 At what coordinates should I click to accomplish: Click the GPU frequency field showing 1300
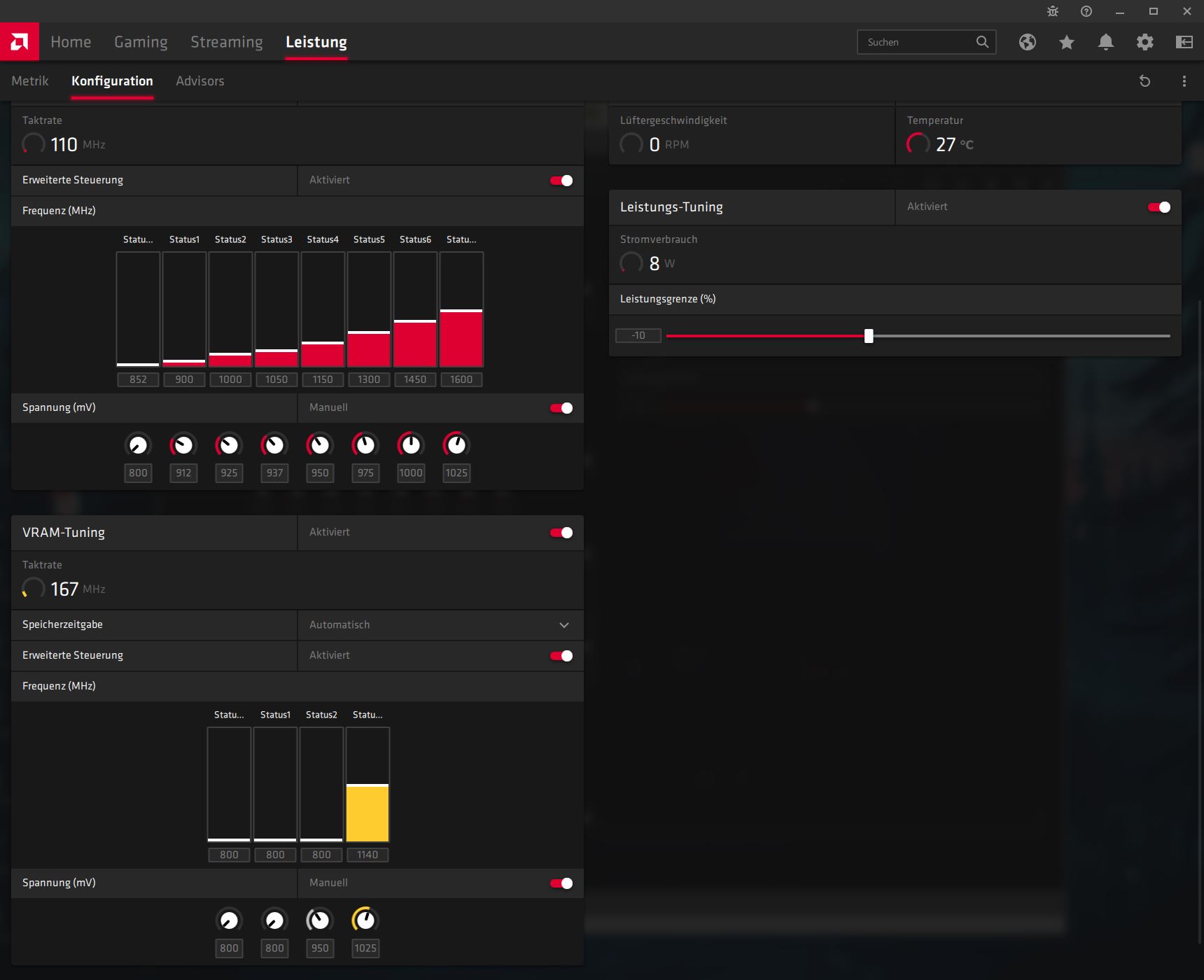(369, 379)
